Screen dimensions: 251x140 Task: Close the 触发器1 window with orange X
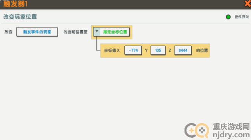248,3
